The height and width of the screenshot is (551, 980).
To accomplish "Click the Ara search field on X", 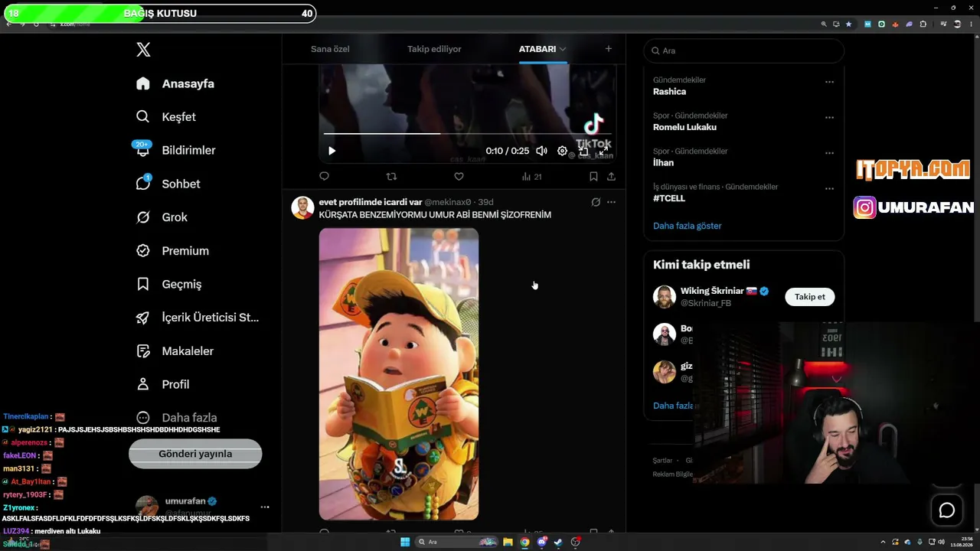I will click(743, 51).
